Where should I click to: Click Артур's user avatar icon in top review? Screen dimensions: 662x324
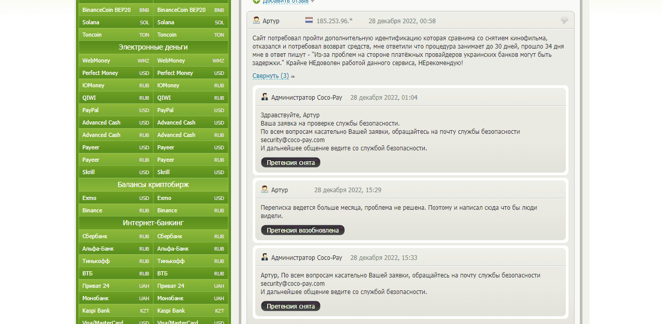pyautogui.click(x=256, y=21)
